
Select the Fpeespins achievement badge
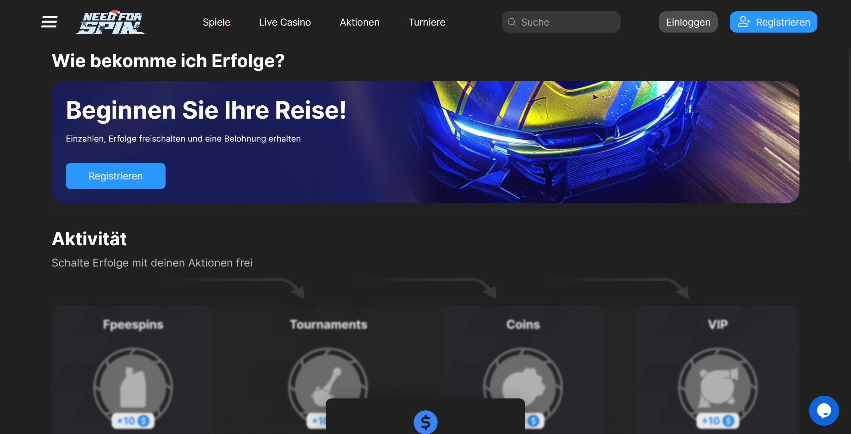(x=133, y=387)
